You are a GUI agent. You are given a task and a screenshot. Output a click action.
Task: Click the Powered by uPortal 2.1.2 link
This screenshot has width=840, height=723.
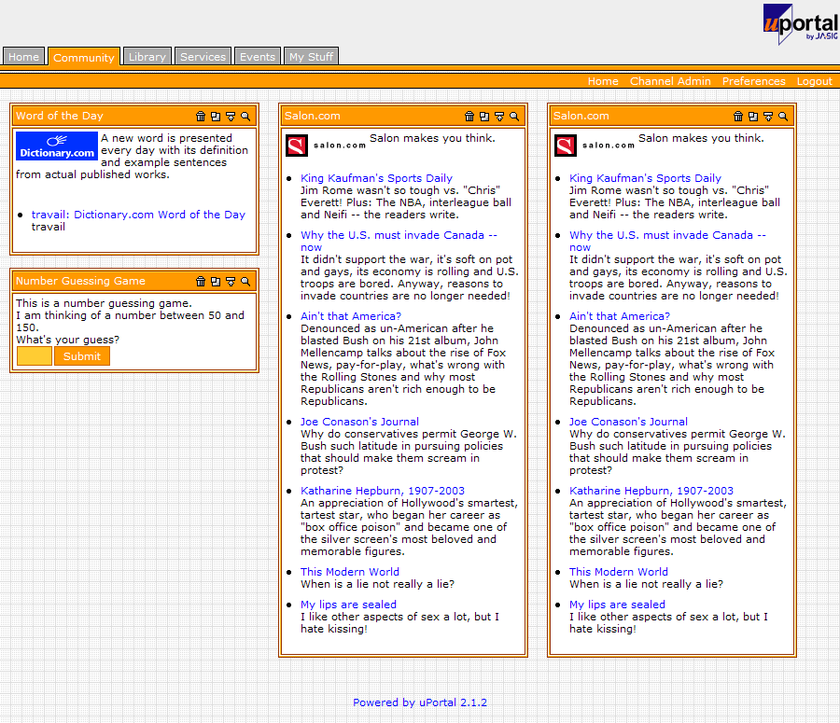tap(420, 702)
